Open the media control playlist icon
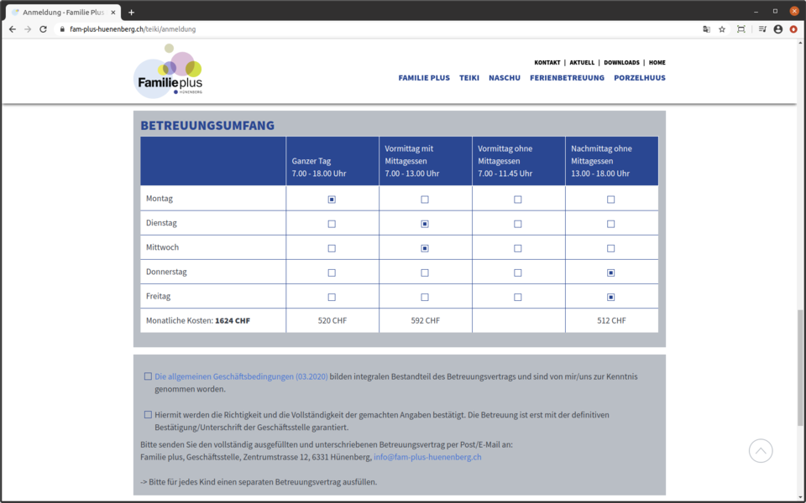 click(x=762, y=29)
